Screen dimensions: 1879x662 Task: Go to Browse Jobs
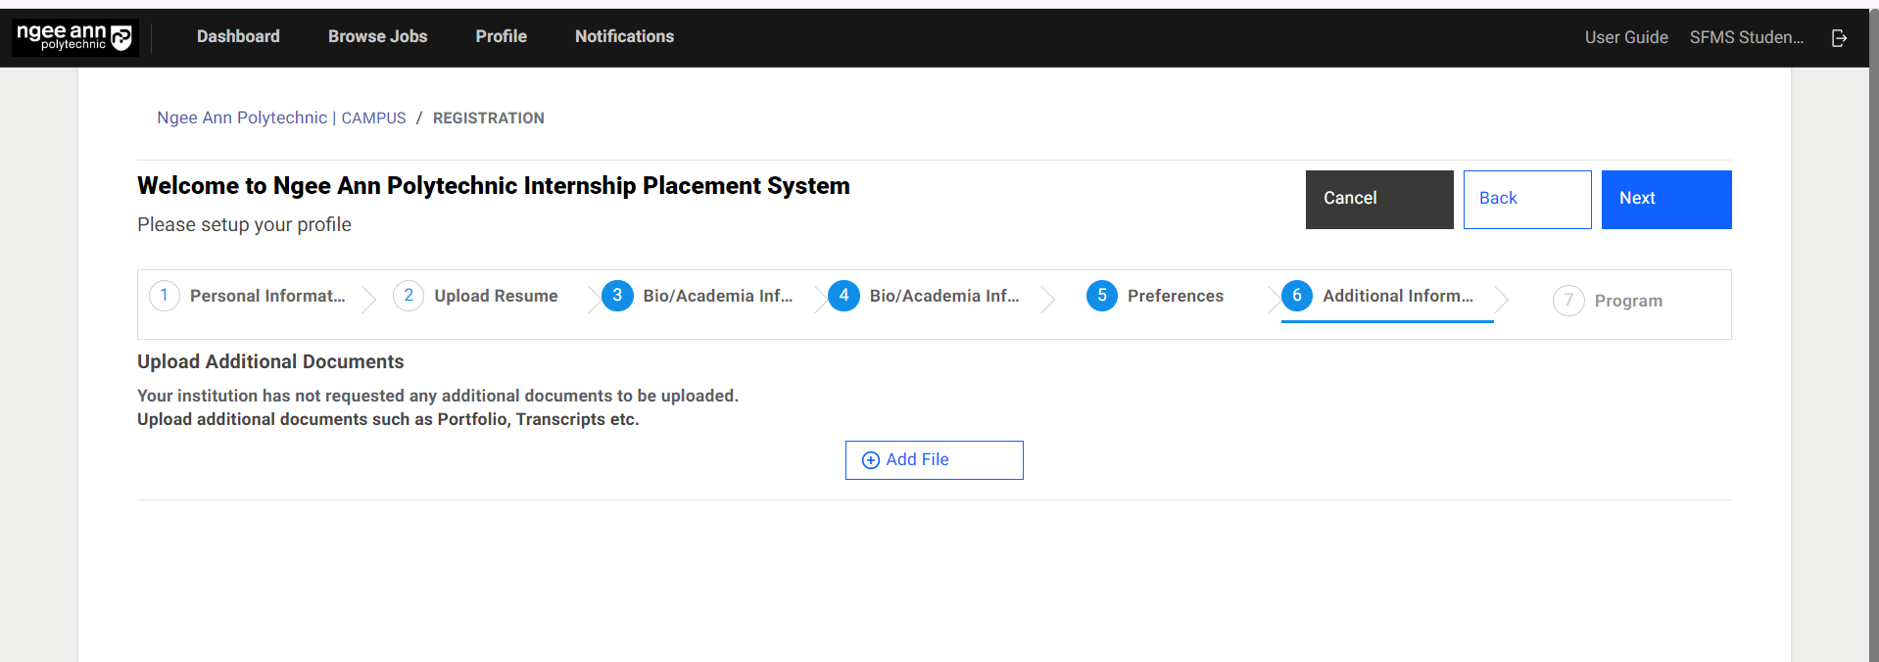(378, 36)
